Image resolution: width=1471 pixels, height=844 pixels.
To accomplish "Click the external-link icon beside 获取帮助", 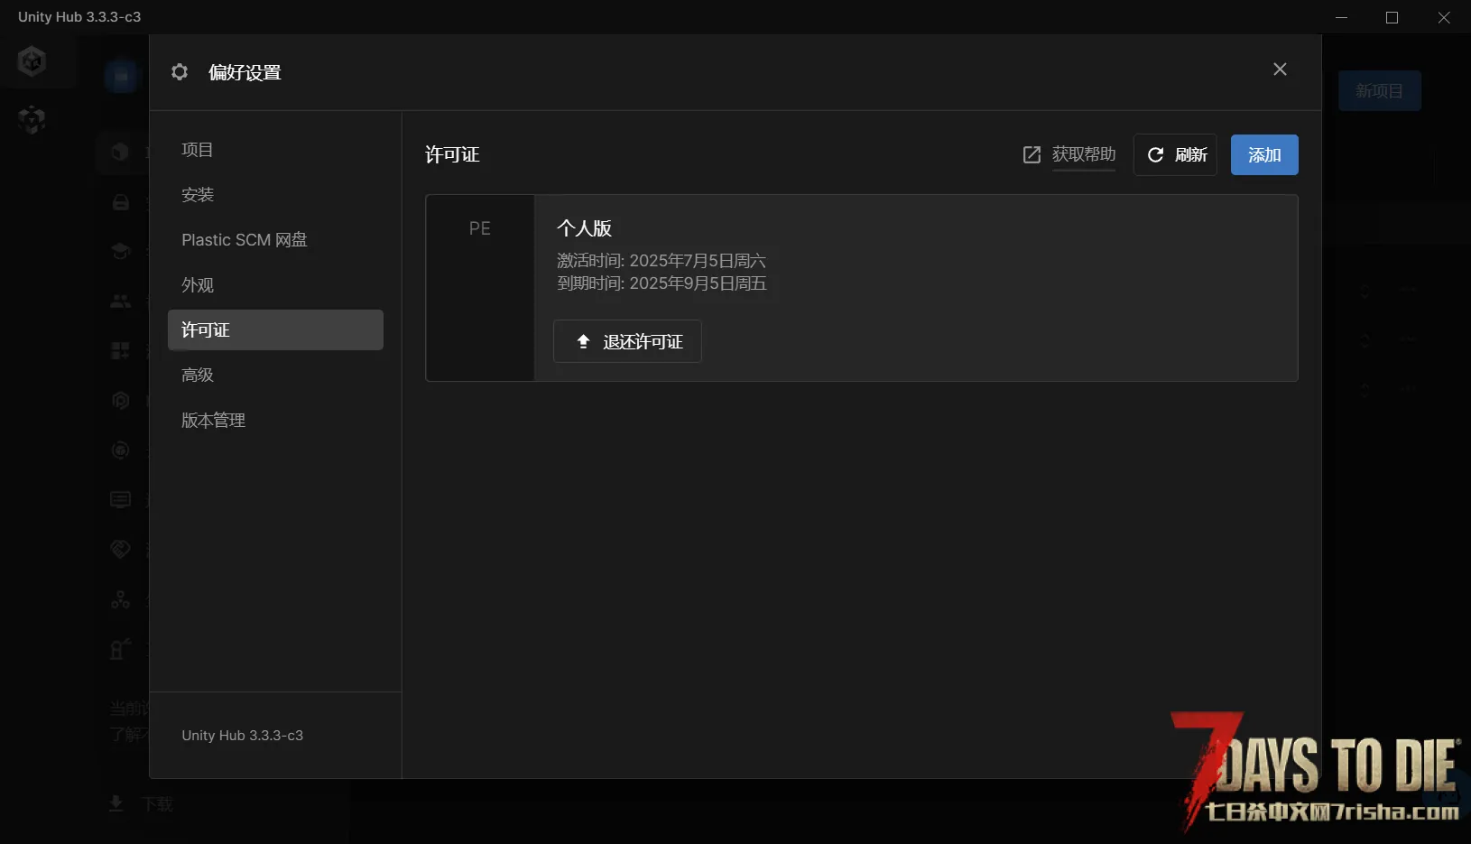I will (1032, 155).
